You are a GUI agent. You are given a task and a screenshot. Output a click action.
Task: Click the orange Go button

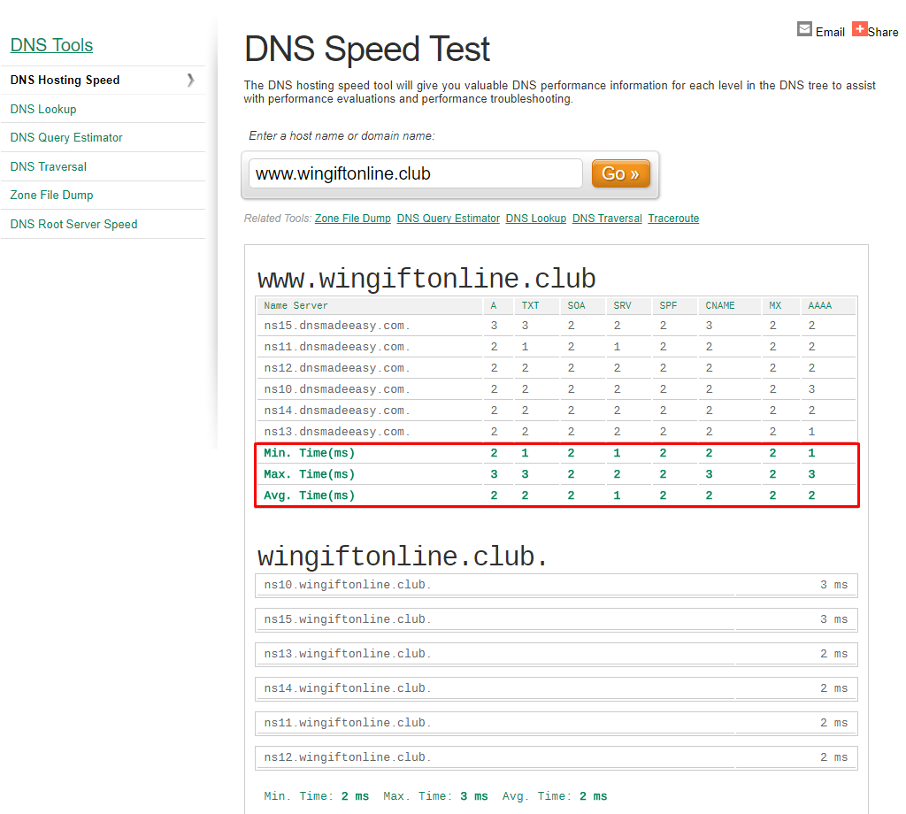pyautogui.click(x=620, y=173)
